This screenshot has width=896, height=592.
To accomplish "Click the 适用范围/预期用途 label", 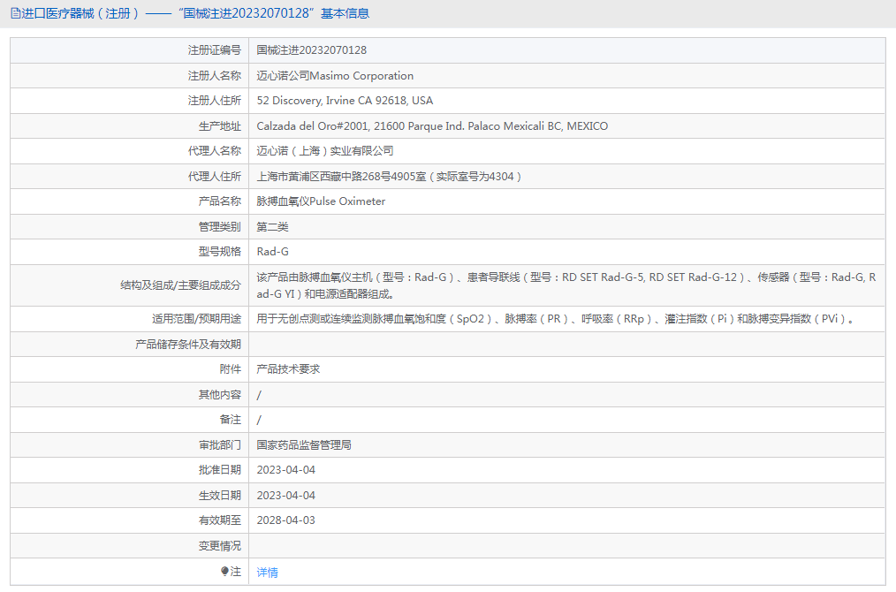I will point(196,319).
